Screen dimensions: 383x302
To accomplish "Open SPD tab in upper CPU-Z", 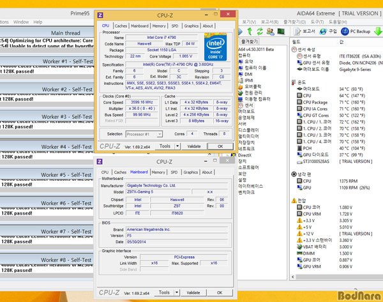I will click(x=175, y=26).
